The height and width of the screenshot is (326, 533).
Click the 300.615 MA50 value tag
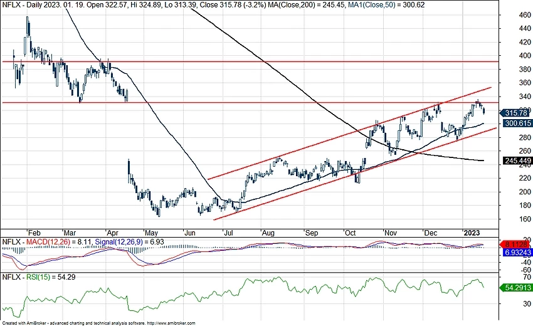coord(517,124)
